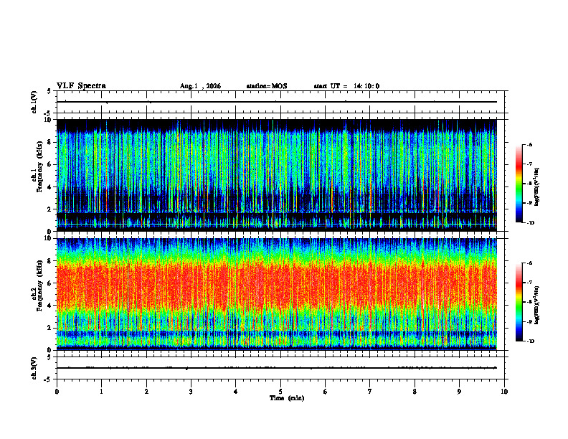Image resolution: width=568 pixels, height=439 pixels.
Task: Click the ch.1 color scale bar
Action: coord(519,184)
